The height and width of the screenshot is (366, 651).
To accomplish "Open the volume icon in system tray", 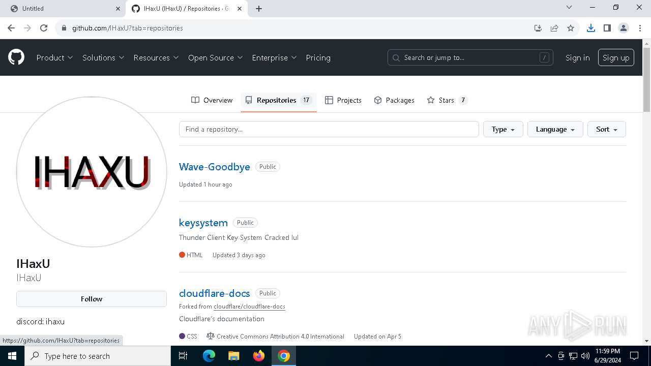I will click(585, 356).
